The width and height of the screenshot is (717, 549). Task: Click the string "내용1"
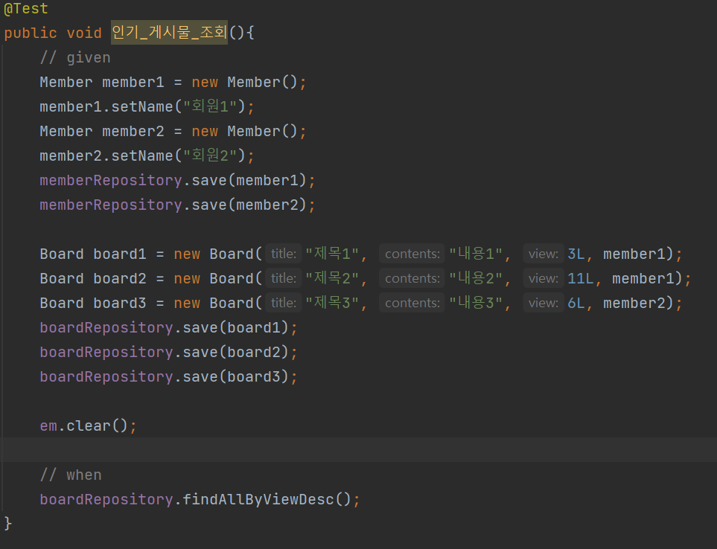pos(476,254)
